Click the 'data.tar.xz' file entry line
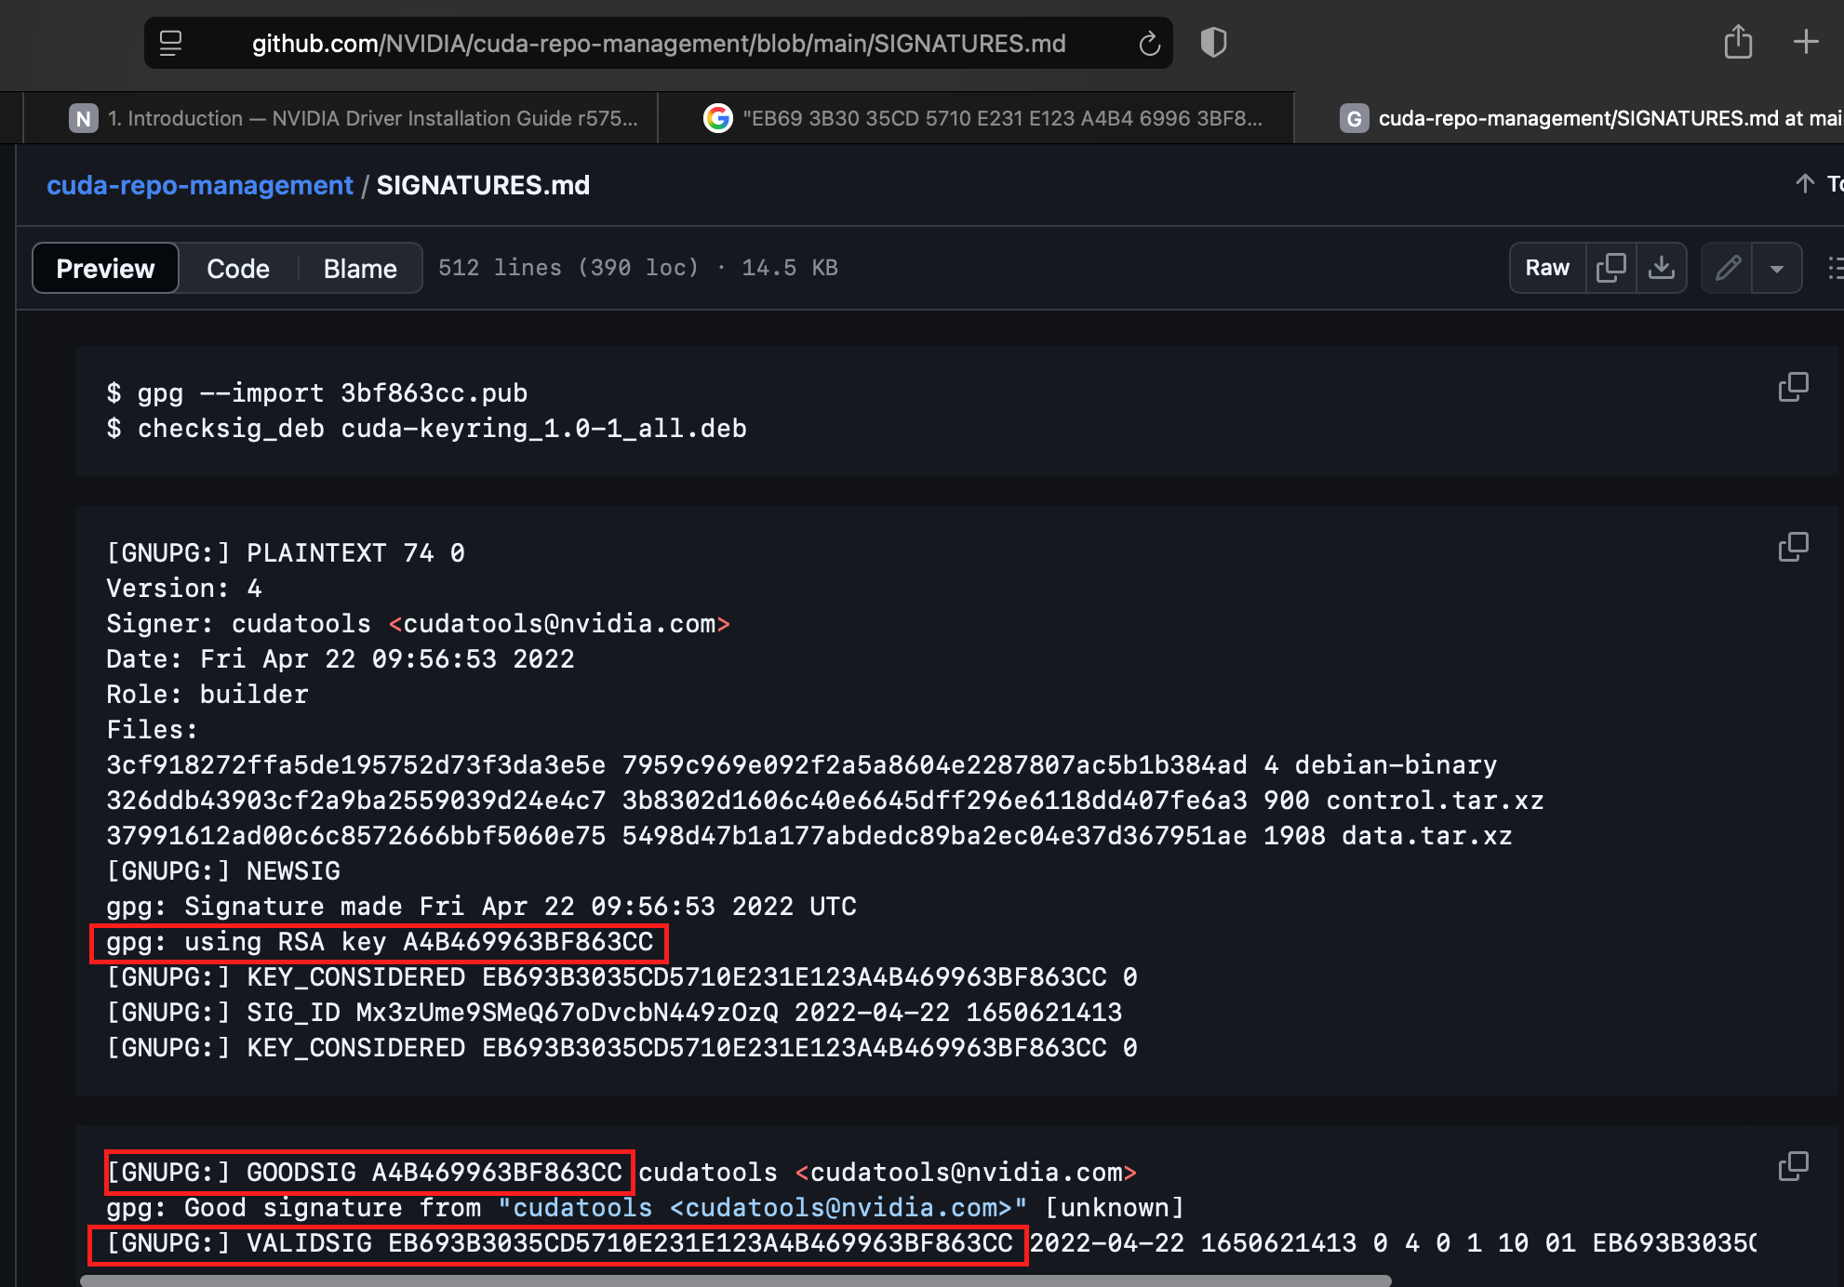 pyautogui.click(x=809, y=836)
